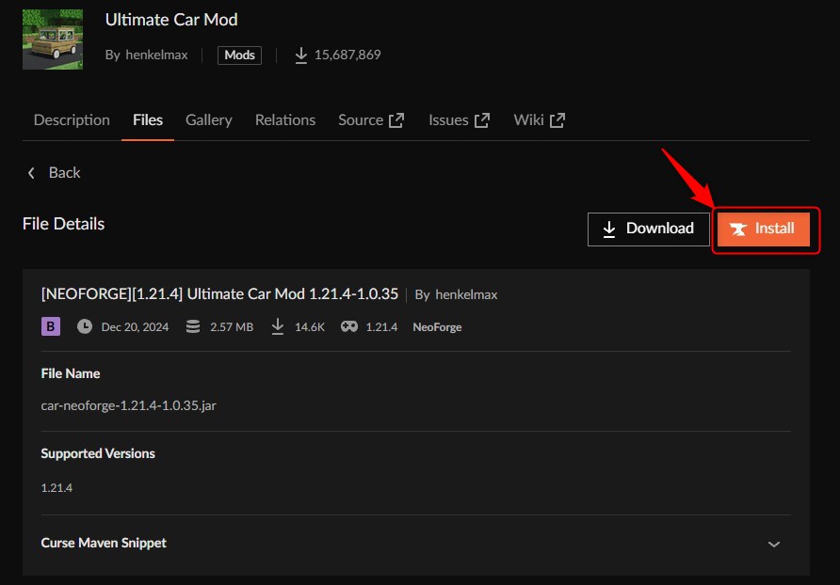Click the Download button

[x=648, y=229]
